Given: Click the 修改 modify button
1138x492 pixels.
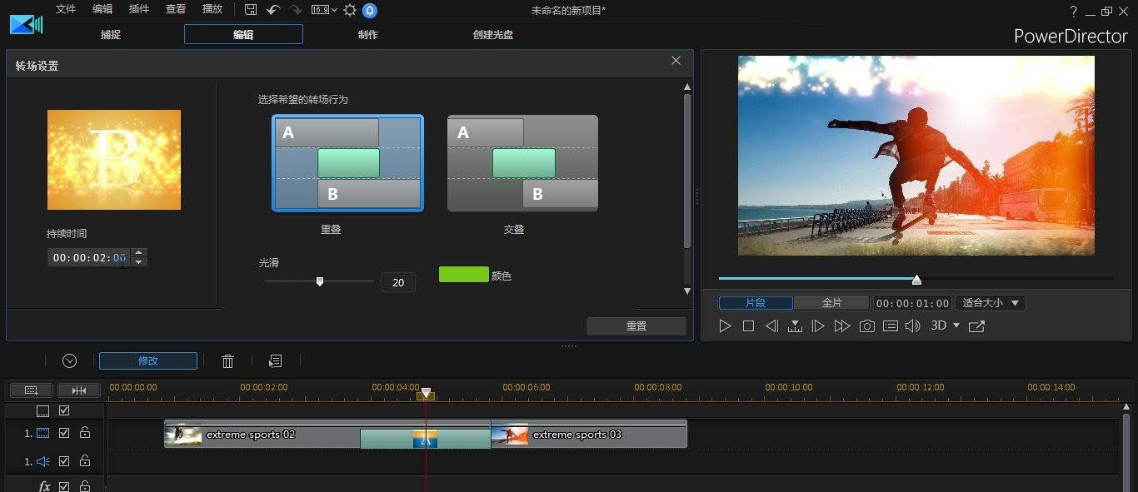Looking at the screenshot, I should coord(148,360).
